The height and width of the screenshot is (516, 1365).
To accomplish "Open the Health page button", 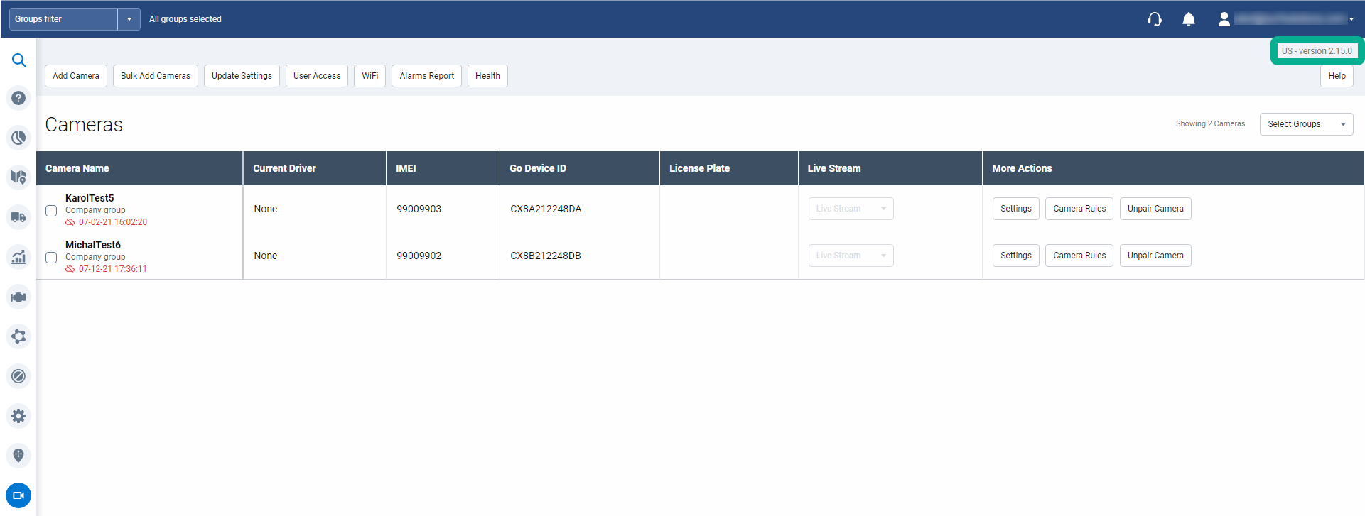I will pos(487,76).
